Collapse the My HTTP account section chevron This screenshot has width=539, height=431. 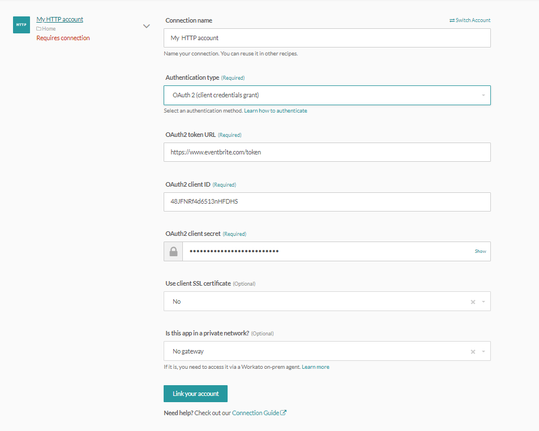tap(146, 25)
